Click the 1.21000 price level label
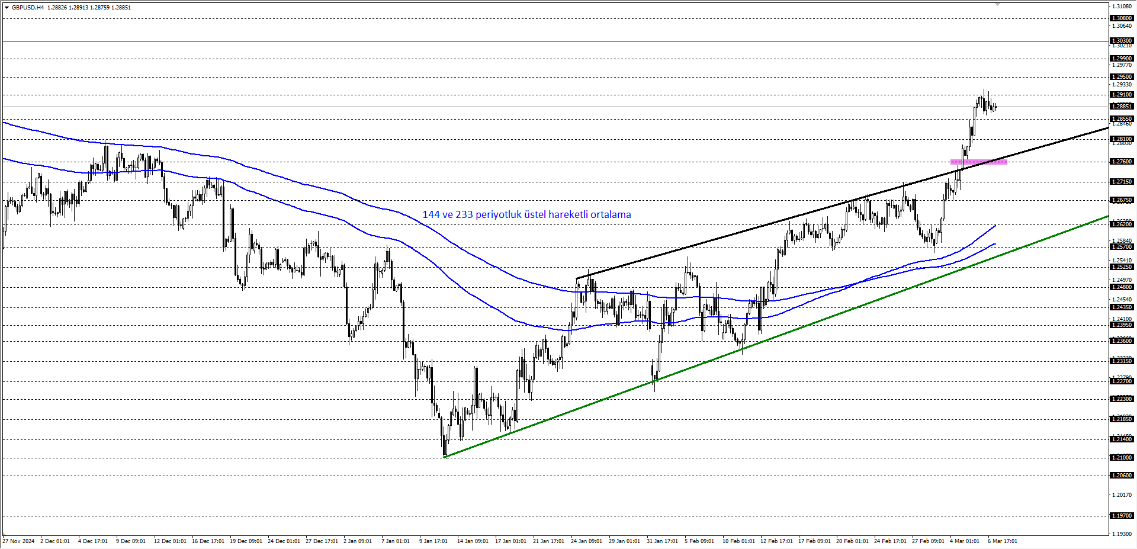 click(x=1122, y=458)
